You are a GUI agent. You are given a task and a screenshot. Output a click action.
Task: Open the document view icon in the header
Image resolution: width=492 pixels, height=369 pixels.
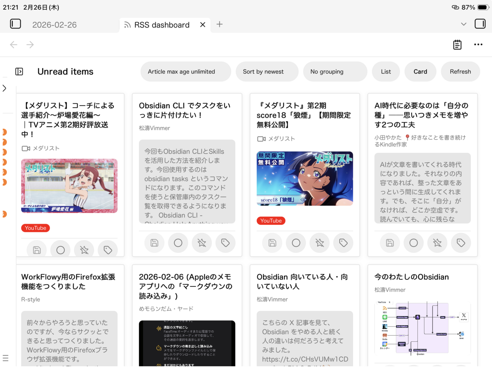[x=457, y=45]
